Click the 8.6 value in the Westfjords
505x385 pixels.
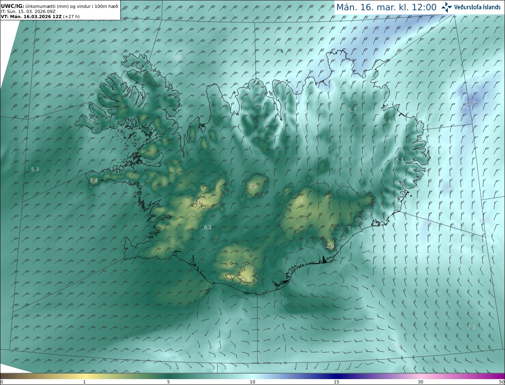pyautogui.click(x=125, y=81)
